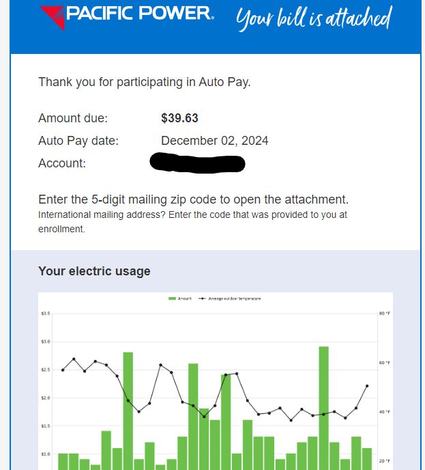425x470 pixels.
Task: Click the 80 °F axis label
Action: coord(385,313)
